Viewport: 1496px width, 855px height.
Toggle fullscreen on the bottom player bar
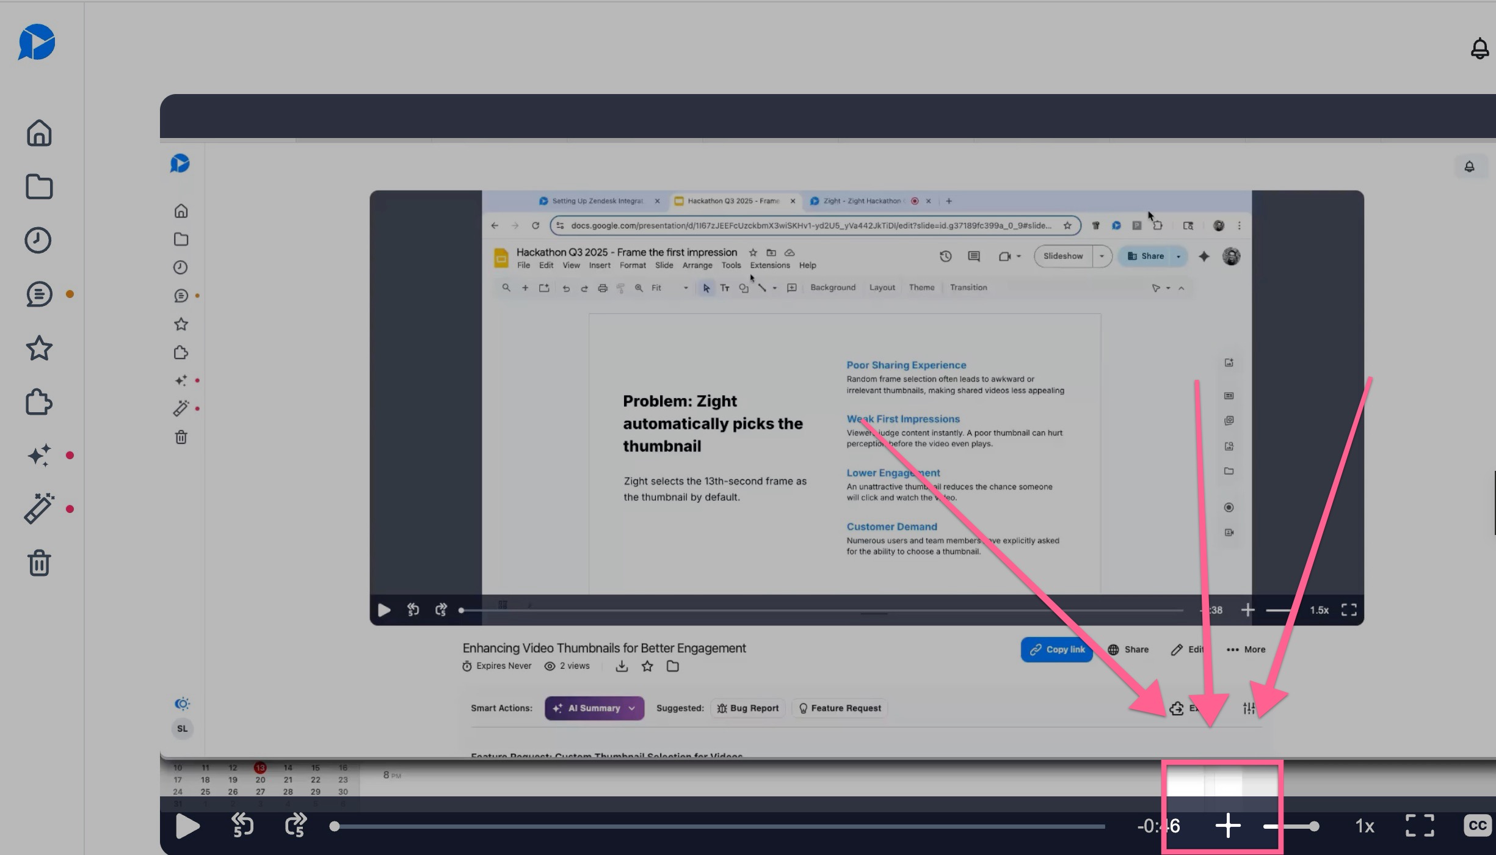click(x=1420, y=826)
